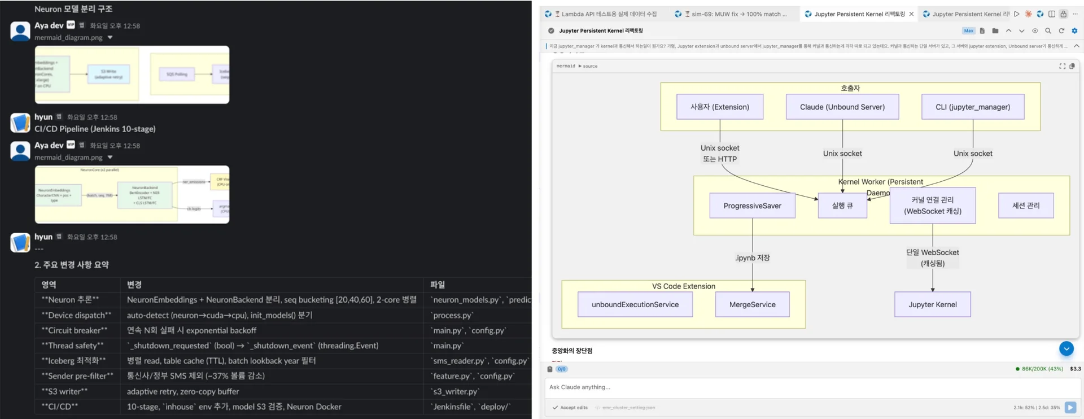Copy the mermaid diagram with copy icon
1084x419 pixels.
(1072, 66)
